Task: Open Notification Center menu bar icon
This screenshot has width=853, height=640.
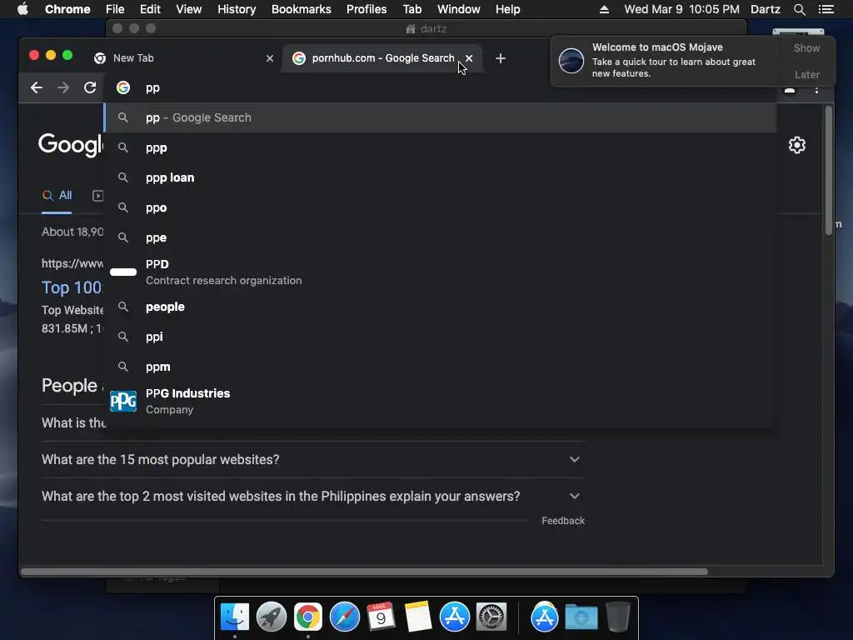Action: point(826,9)
